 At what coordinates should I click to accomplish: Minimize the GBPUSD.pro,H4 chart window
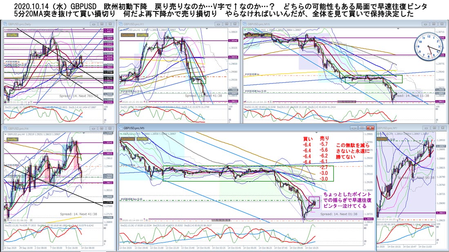[93, 129]
